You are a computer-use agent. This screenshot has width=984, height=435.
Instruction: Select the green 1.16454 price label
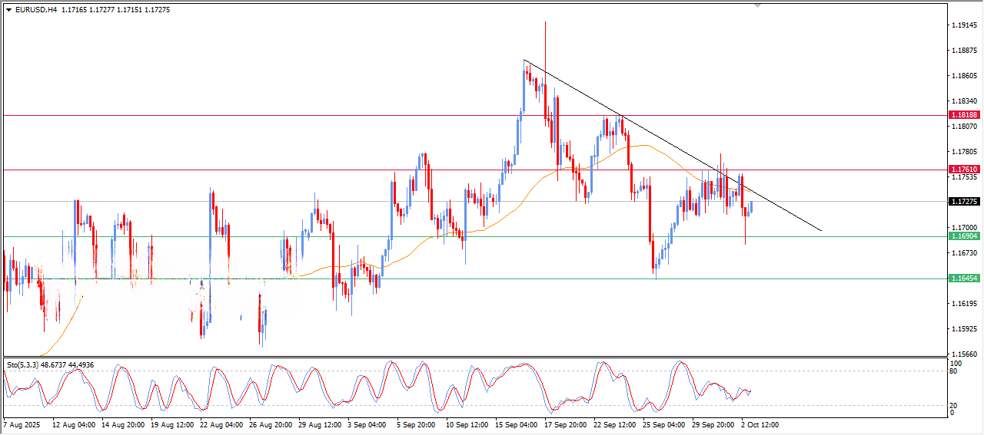tap(963, 278)
